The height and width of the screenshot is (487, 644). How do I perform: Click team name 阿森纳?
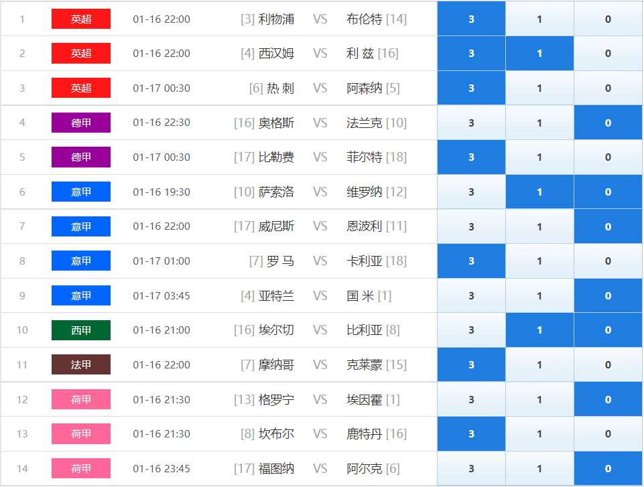(365, 88)
